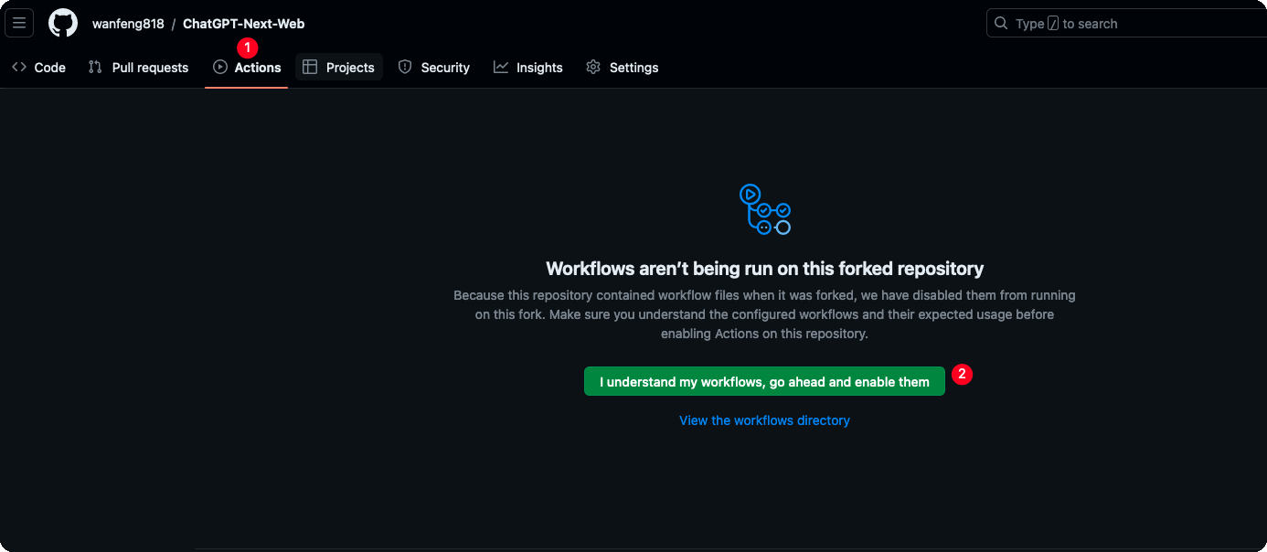Screen dimensions: 1267x552
Task: Click the search magnifier icon
Action: 1002,23
